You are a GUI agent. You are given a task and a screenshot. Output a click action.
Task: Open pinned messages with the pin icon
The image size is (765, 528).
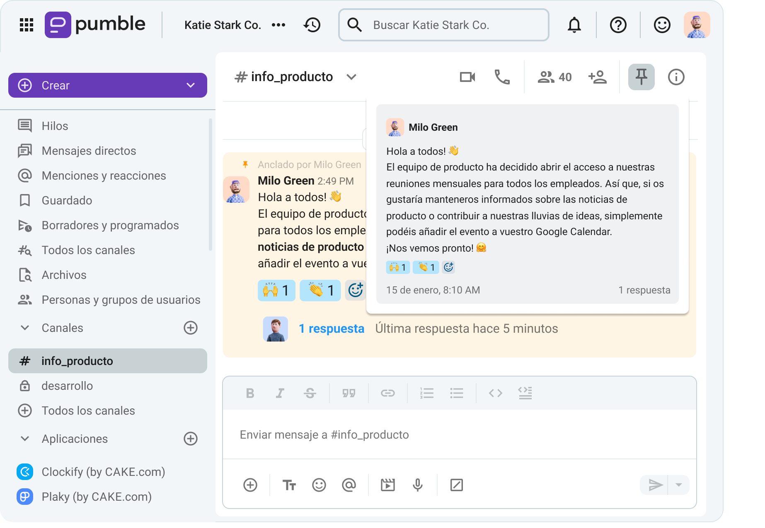tap(641, 77)
